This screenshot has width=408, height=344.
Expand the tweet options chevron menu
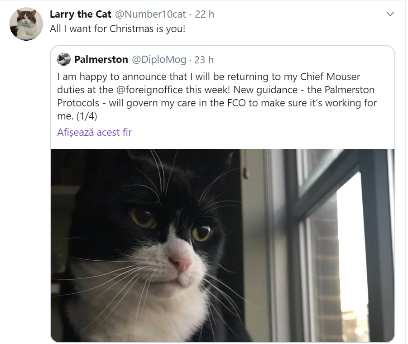(390, 15)
